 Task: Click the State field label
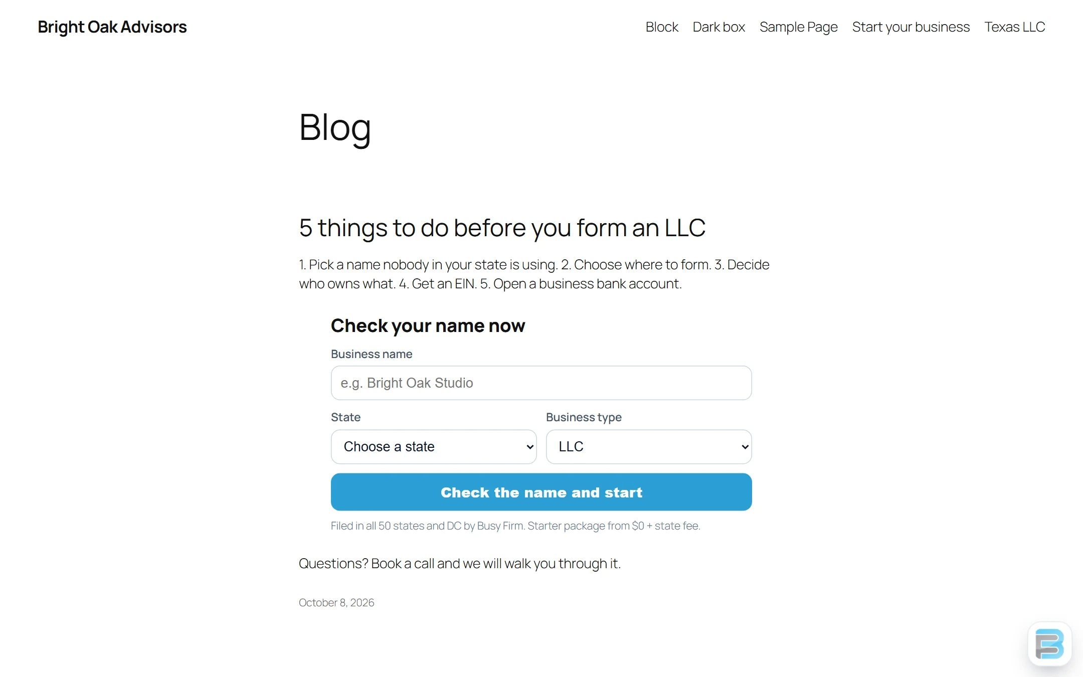point(345,417)
